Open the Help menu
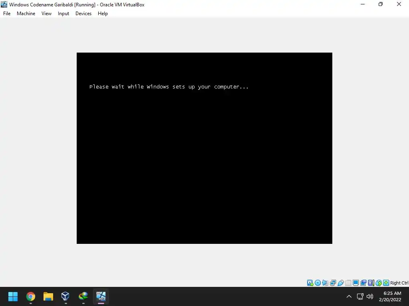 click(x=103, y=14)
